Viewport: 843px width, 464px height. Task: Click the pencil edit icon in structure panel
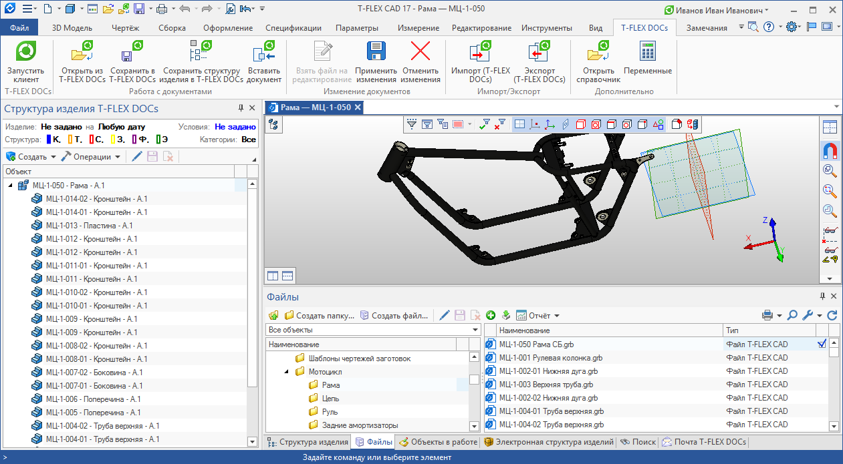(x=137, y=156)
